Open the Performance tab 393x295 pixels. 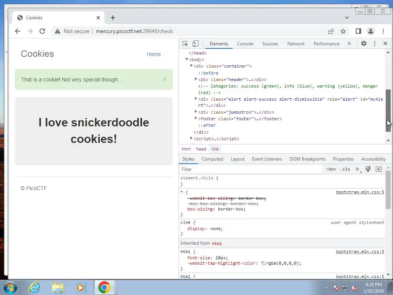326,44
